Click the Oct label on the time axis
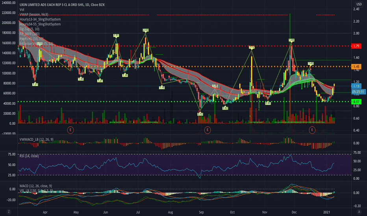 click(232, 212)
